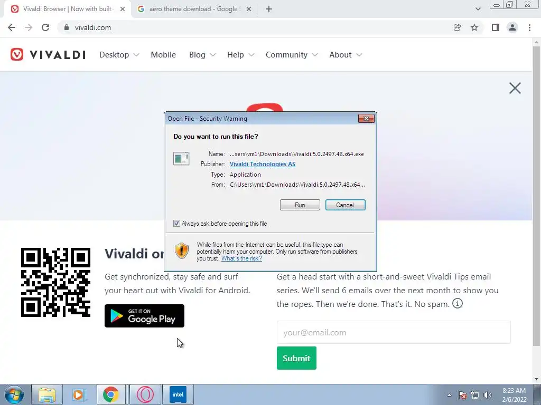Viewport: 541px width, 405px height.
Task: Click Run to launch the installer
Action: click(300, 205)
